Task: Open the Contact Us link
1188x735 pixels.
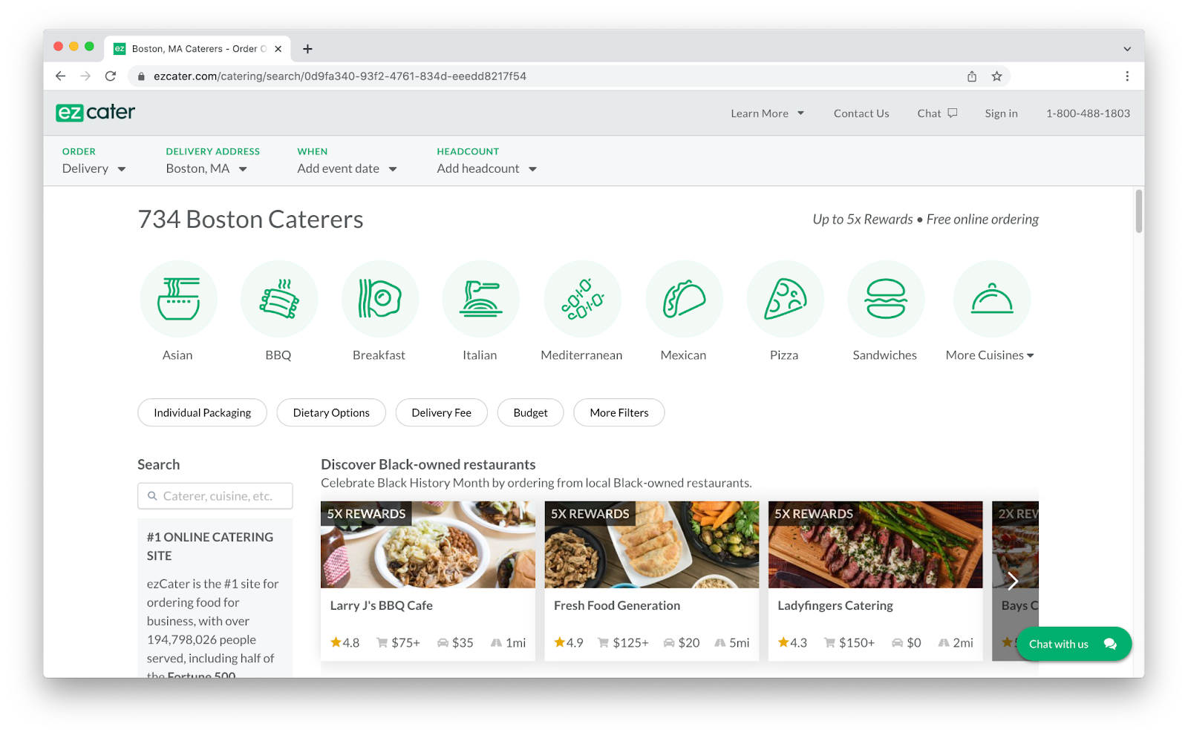Action: coord(861,113)
